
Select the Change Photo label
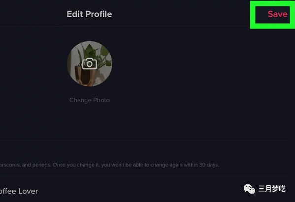(x=90, y=100)
